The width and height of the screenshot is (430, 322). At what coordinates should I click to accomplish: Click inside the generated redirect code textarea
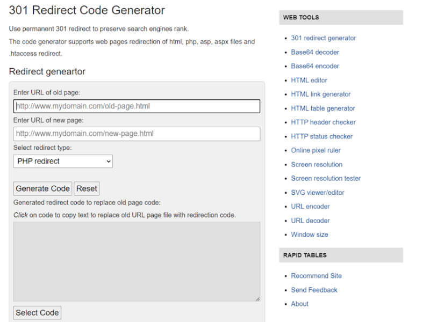(137, 261)
